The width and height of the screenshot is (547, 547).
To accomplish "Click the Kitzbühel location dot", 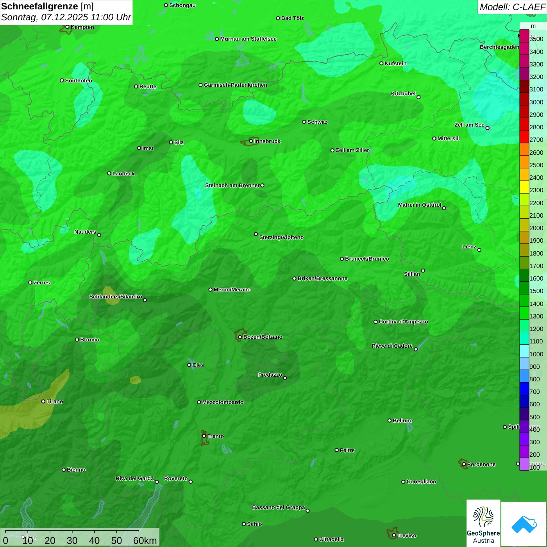I will [x=418, y=97].
